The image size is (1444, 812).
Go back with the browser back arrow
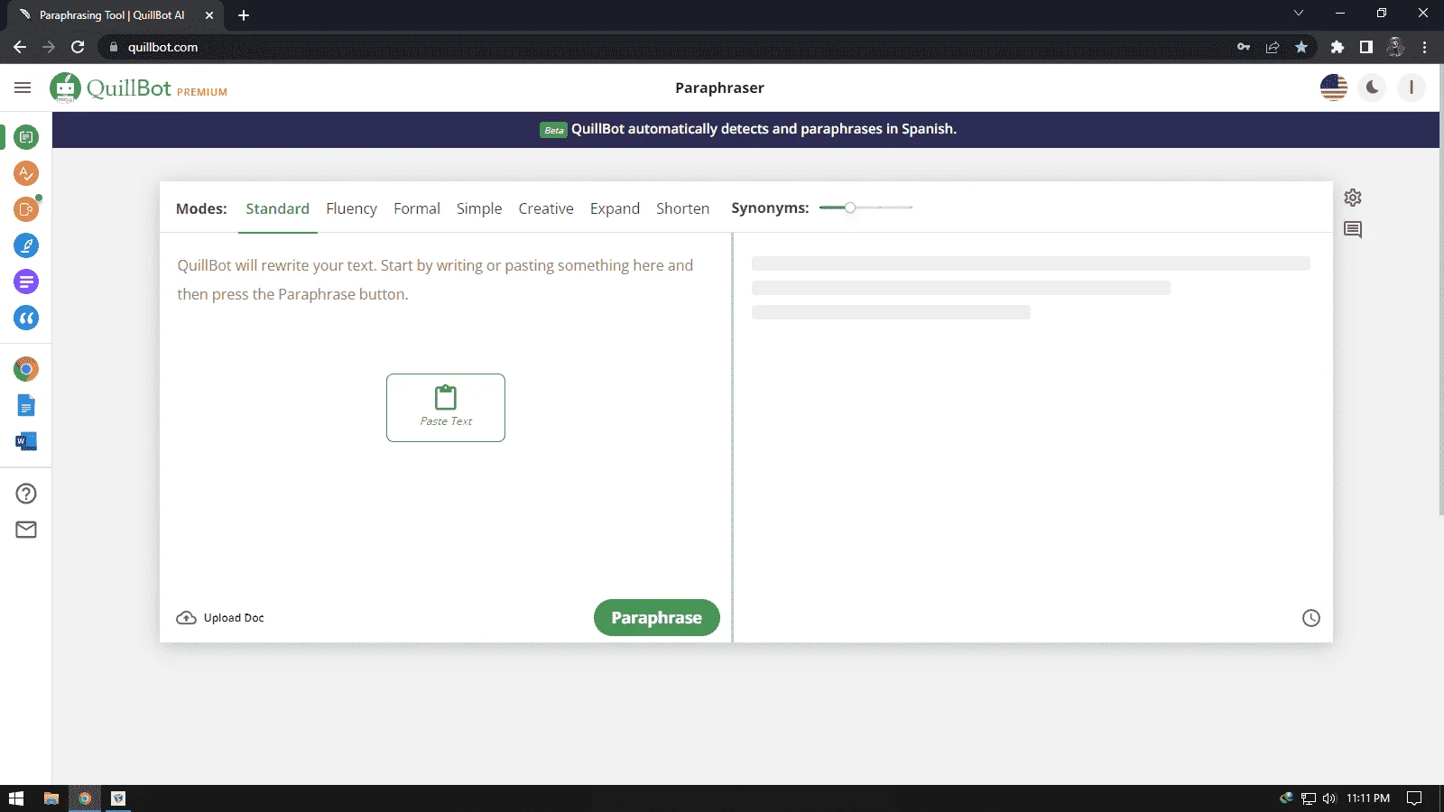pyautogui.click(x=20, y=47)
